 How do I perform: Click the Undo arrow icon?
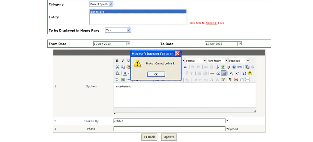[x=192, y=67]
